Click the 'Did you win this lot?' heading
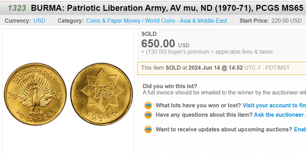 (170, 86)
